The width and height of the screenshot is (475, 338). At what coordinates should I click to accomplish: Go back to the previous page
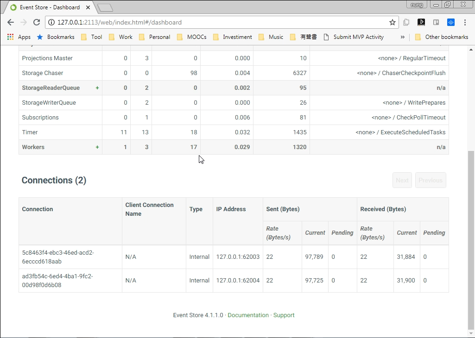click(11, 22)
